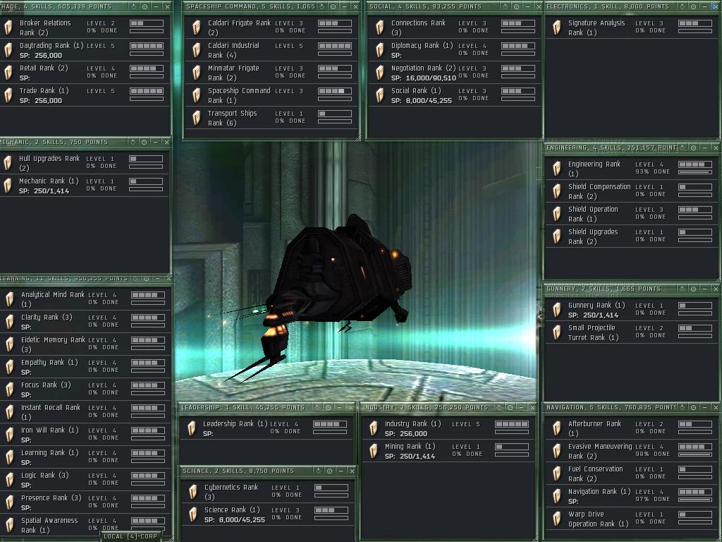Click the Mining skill book icon

click(374, 451)
